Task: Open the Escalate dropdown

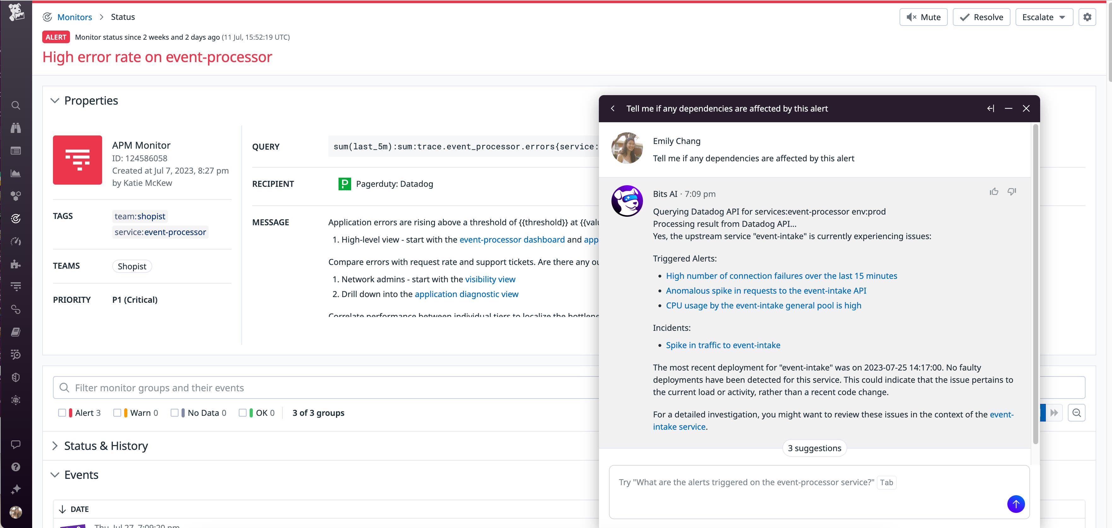Action: 1044,17
